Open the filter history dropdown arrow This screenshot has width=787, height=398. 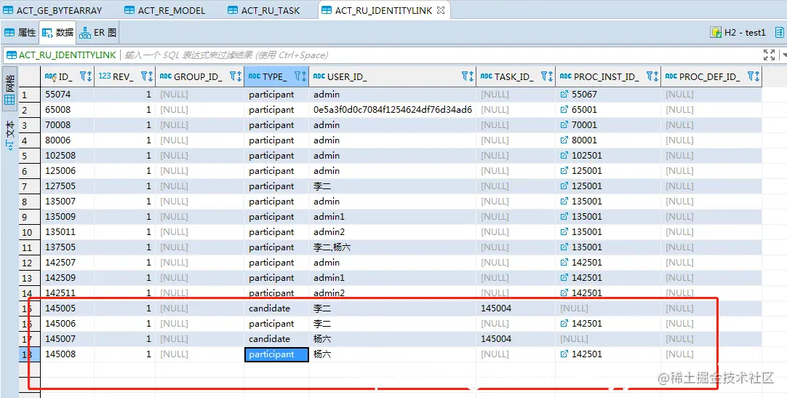click(x=783, y=55)
